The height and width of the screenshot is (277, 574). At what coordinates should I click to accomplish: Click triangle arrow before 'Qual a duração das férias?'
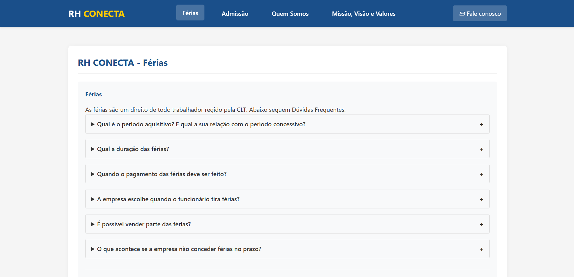click(93, 149)
